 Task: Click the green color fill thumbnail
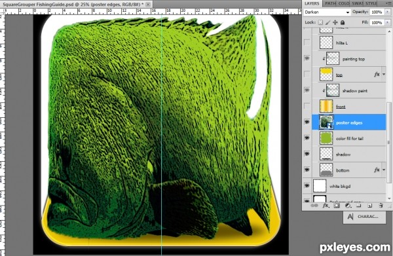click(326, 138)
